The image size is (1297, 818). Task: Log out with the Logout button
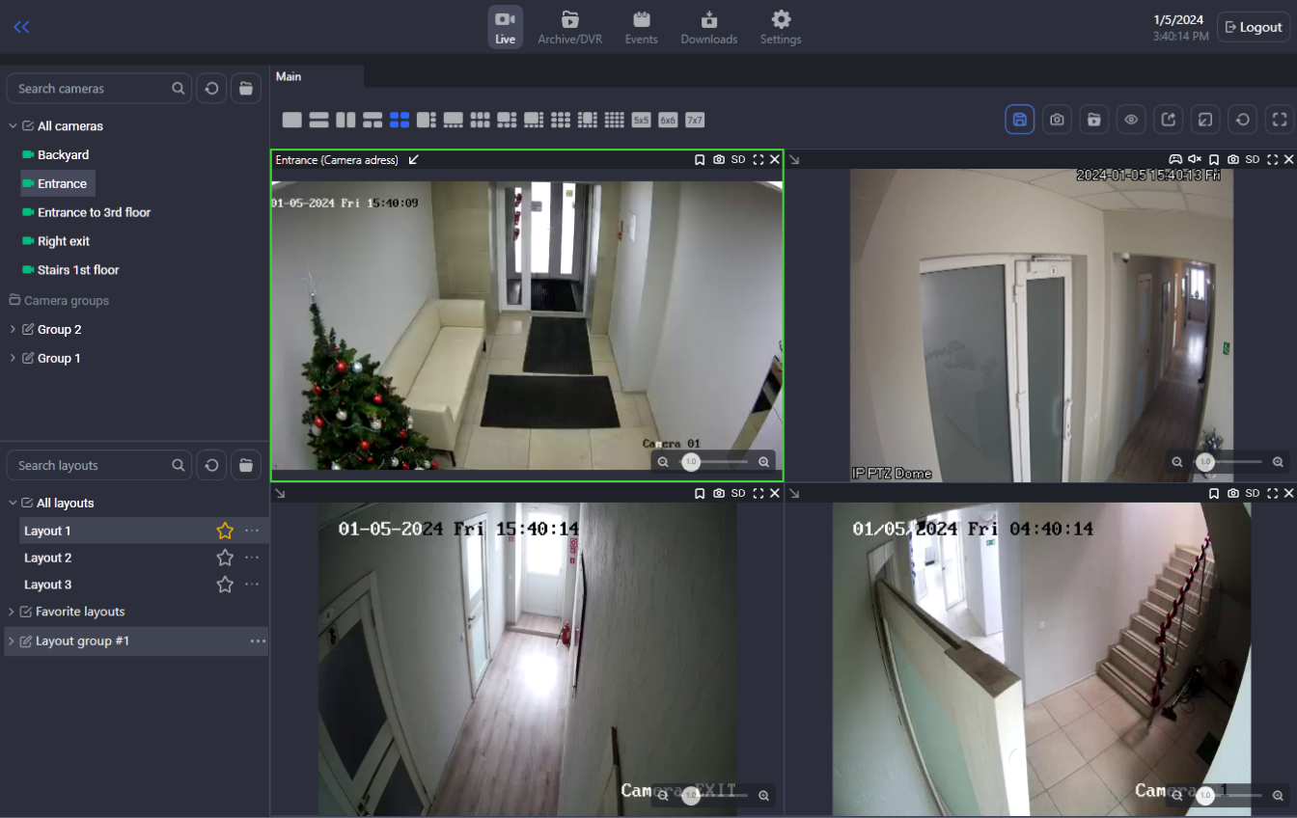[1254, 27]
